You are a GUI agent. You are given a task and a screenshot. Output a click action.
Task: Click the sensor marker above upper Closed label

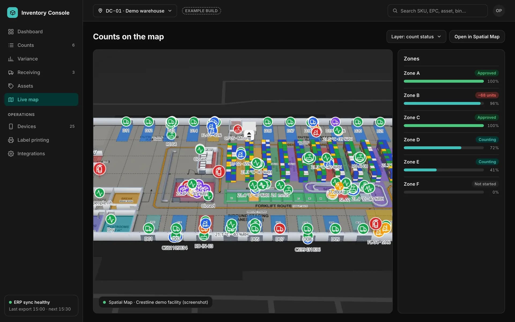[x=200, y=149]
